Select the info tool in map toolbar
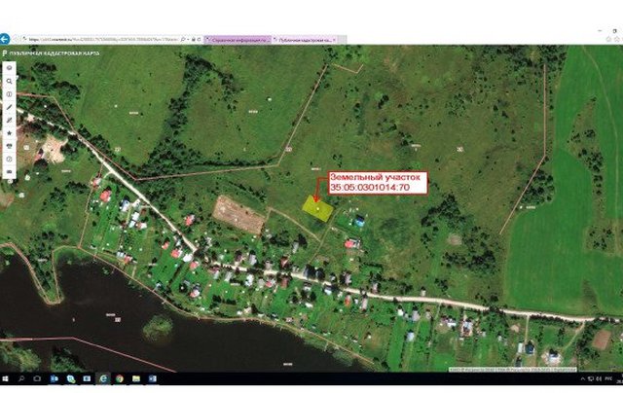This screenshot has width=623, height=393. coord(9,94)
